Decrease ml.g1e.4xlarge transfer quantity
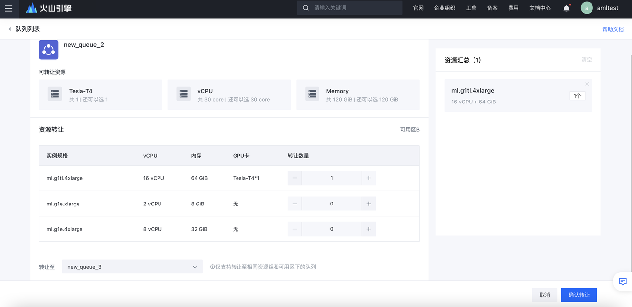The width and height of the screenshot is (632, 307). pyautogui.click(x=295, y=229)
